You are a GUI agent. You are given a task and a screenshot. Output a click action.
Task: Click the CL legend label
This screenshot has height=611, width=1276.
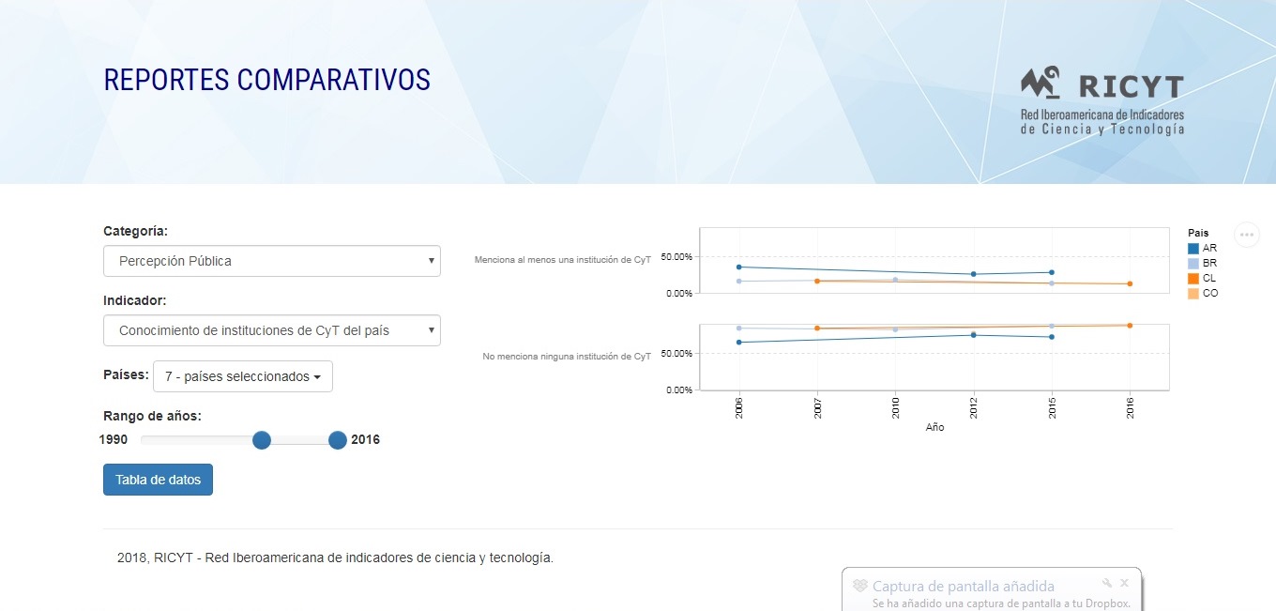pos(1209,278)
